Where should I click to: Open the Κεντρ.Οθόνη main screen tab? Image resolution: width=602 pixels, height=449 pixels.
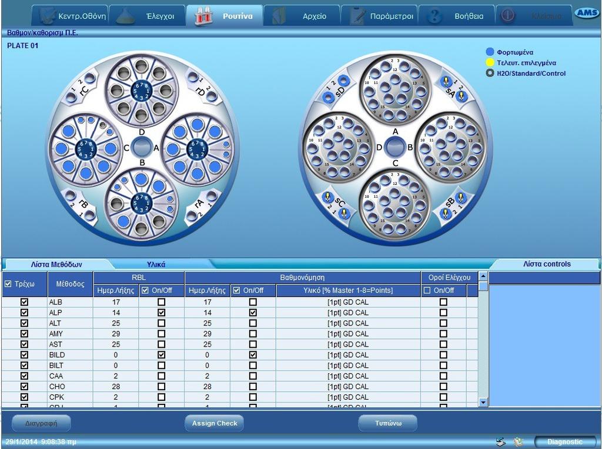click(70, 16)
